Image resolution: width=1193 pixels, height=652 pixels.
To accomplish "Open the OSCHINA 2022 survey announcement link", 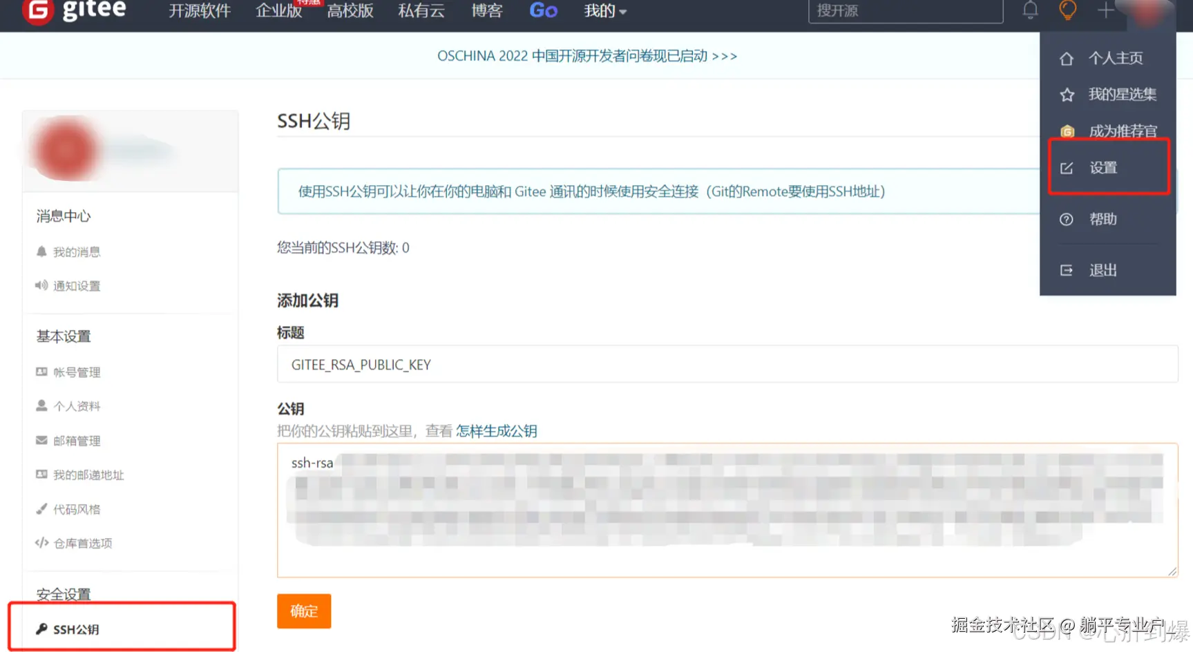I will tap(587, 56).
